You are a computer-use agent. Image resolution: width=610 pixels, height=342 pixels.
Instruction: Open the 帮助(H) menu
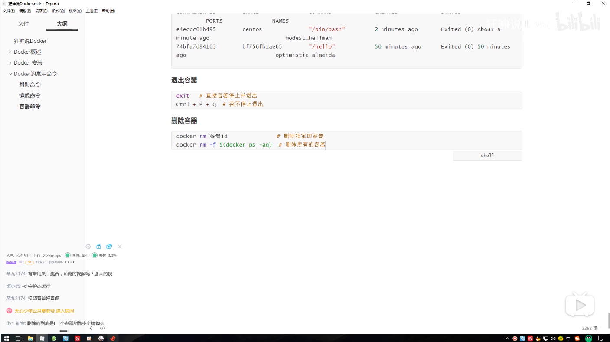coord(108,11)
